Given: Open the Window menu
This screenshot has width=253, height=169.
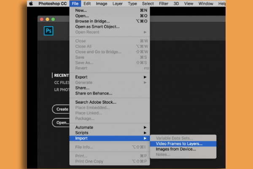Looking at the screenshot, I should 206,3.
